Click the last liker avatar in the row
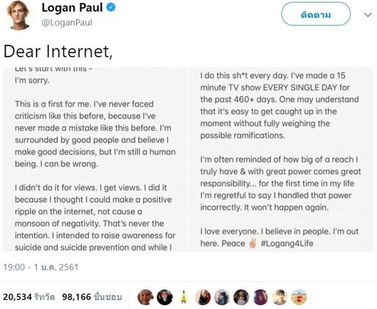This screenshot has height=309, width=377. 299,296
